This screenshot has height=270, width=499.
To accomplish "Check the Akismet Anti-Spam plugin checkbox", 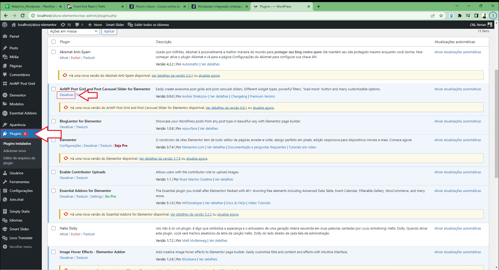I will pos(54,52).
